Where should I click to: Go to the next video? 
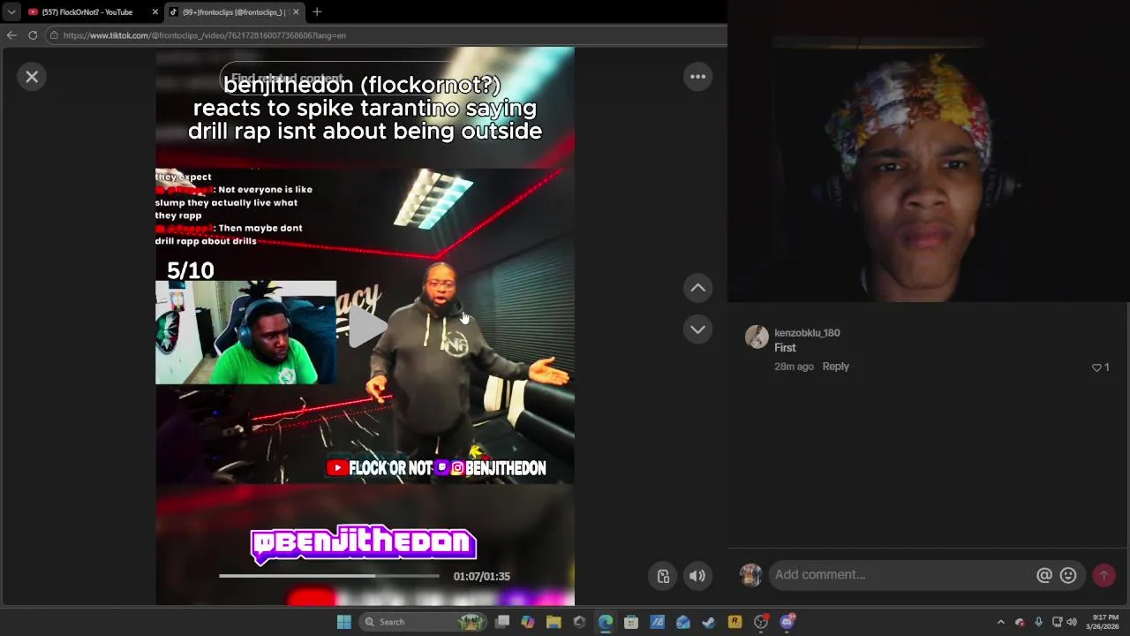697,329
